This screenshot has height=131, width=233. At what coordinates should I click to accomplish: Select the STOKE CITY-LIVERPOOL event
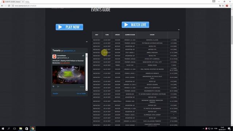coord(152,59)
